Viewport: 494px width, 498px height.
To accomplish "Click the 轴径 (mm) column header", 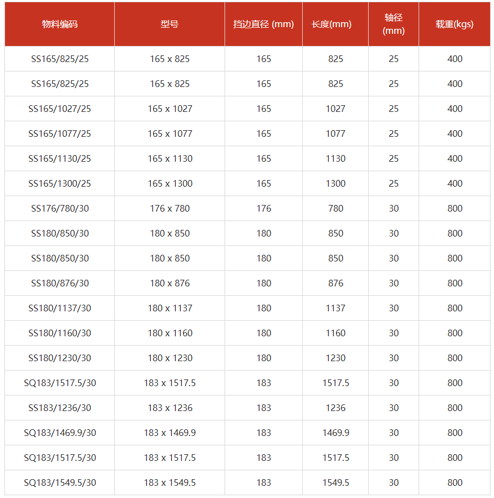I will [x=394, y=24].
